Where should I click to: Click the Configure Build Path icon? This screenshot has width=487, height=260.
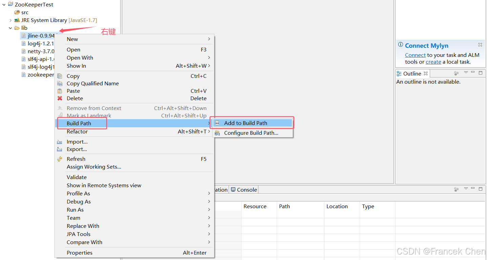[x=217, y=133]
